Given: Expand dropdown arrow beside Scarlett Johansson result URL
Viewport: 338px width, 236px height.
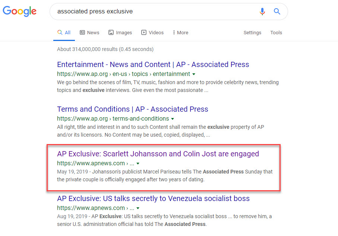Looking at the screenshot, I should (138, 163).
